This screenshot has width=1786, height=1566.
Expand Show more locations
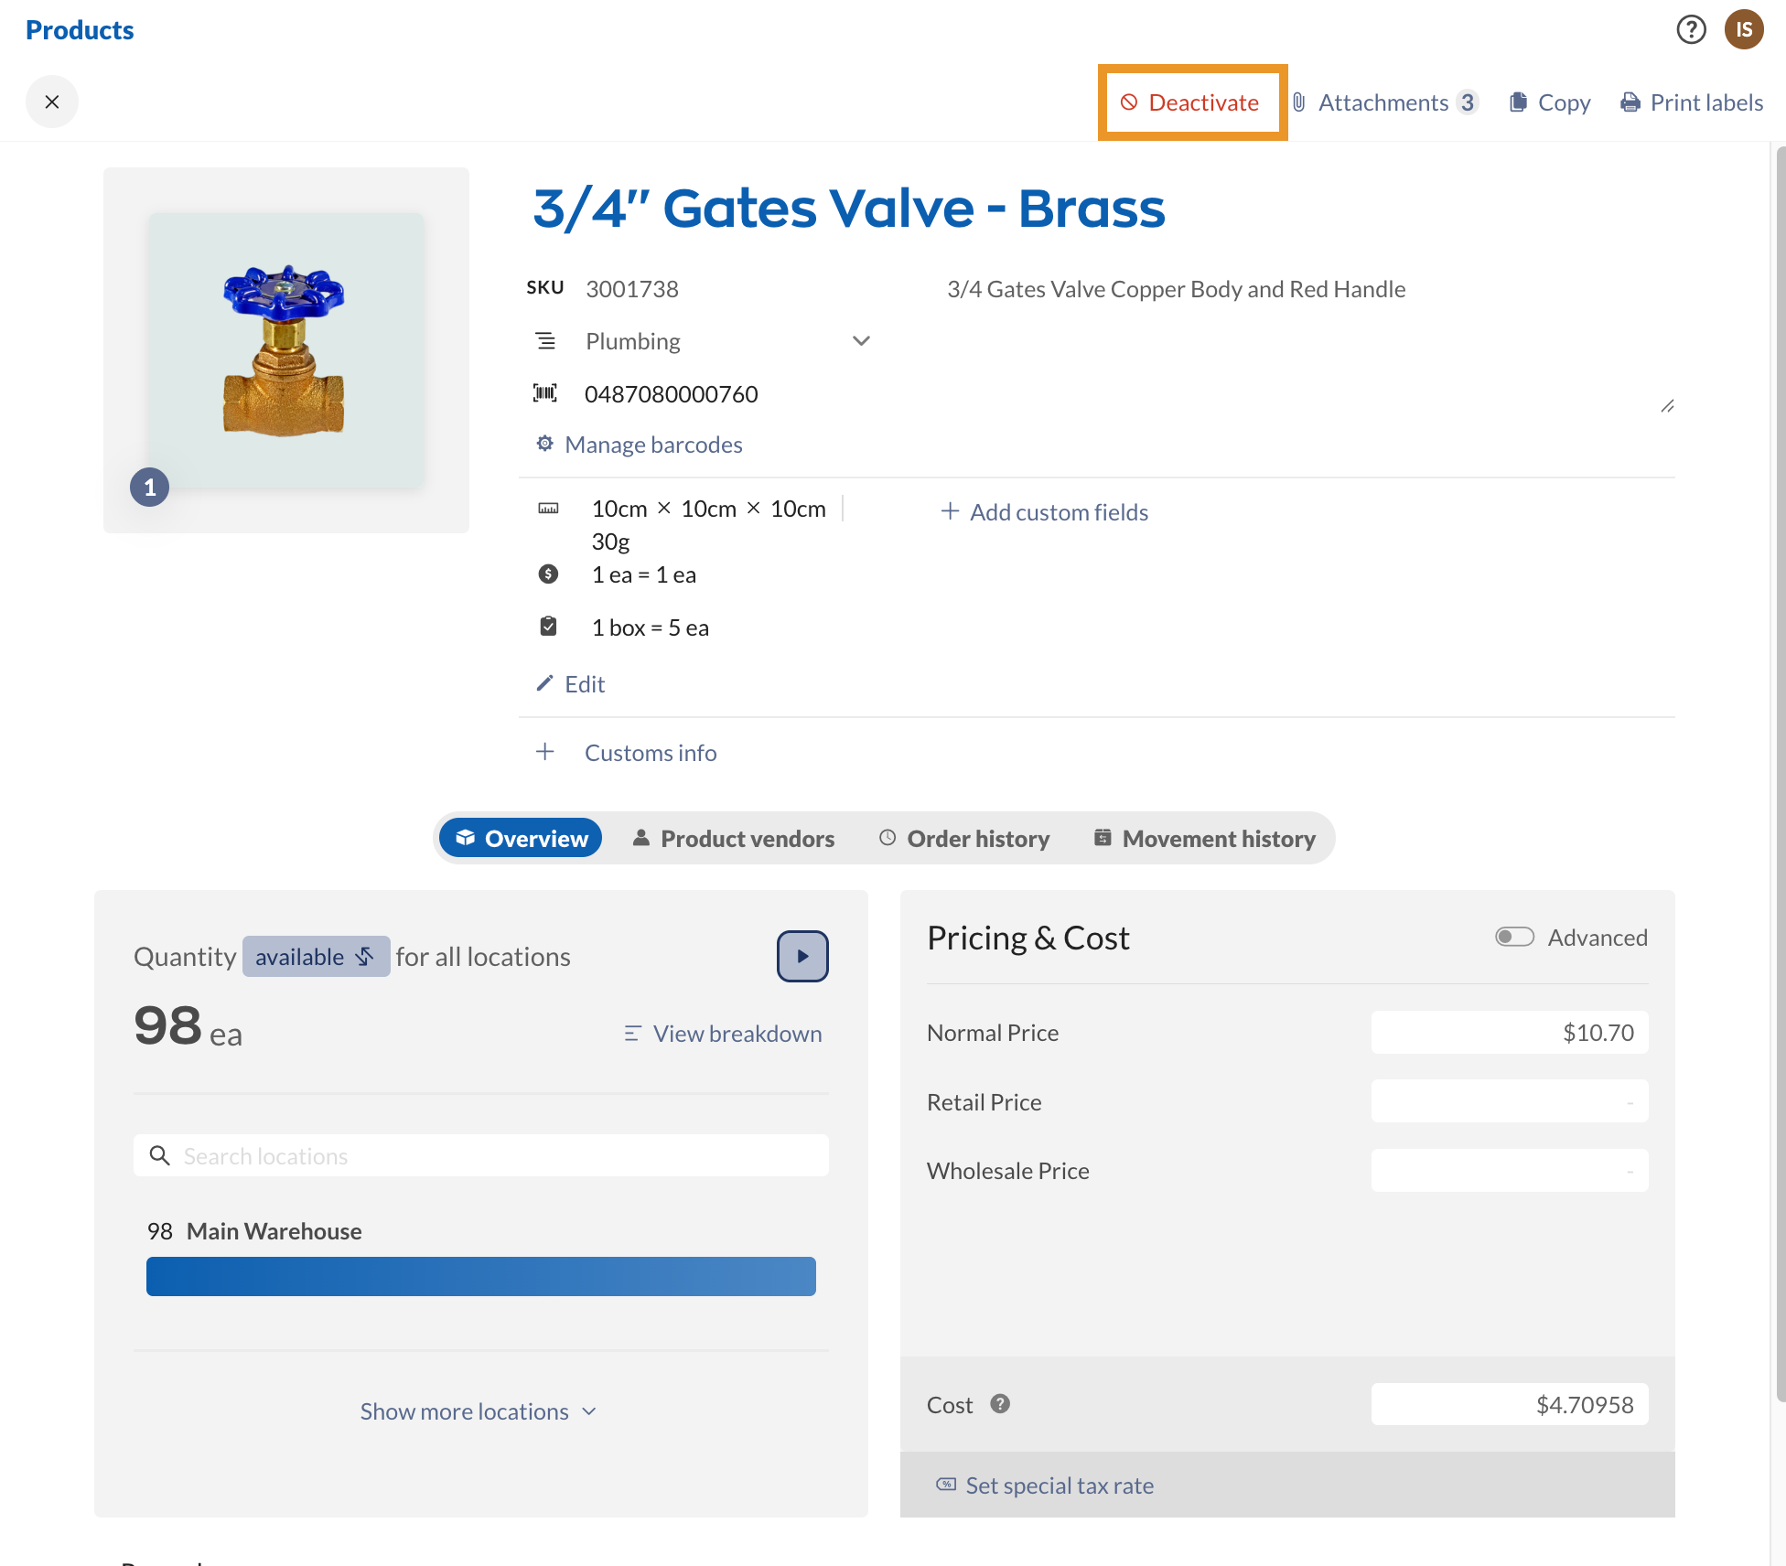tap(478, 1411)
